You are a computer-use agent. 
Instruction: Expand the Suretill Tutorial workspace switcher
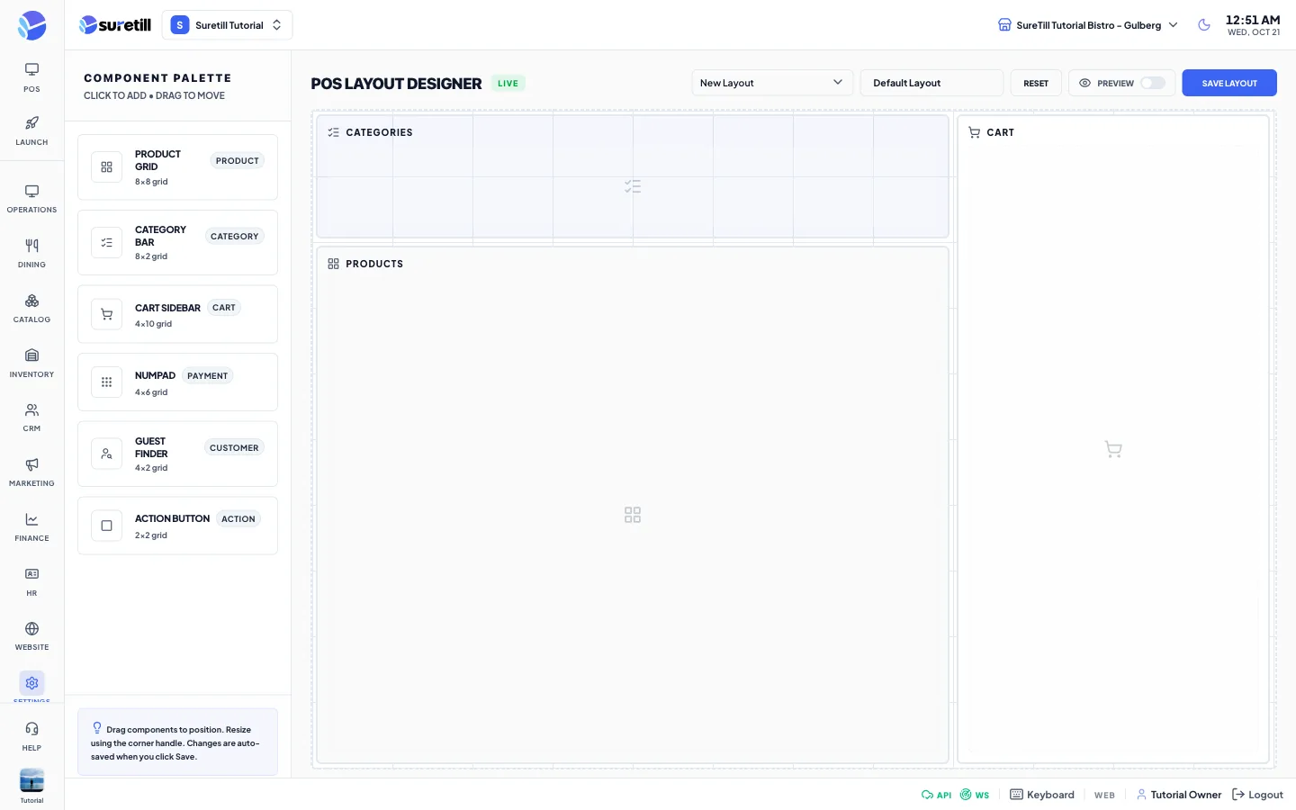point(227,25)
